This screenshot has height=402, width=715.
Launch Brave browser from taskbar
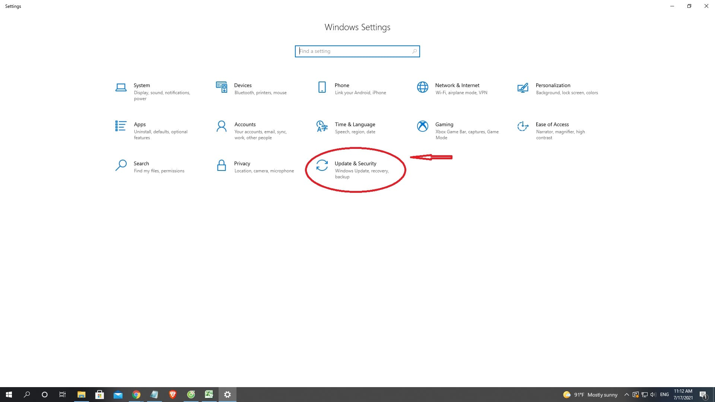[x=172, y=395]
